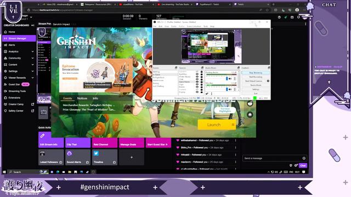351x197 pixels.
Task: Pop out the OBS Sources dock
Action: (202, 68)
